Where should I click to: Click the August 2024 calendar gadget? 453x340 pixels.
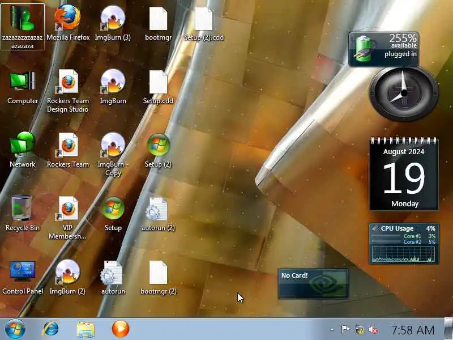(x=404, y=174)
